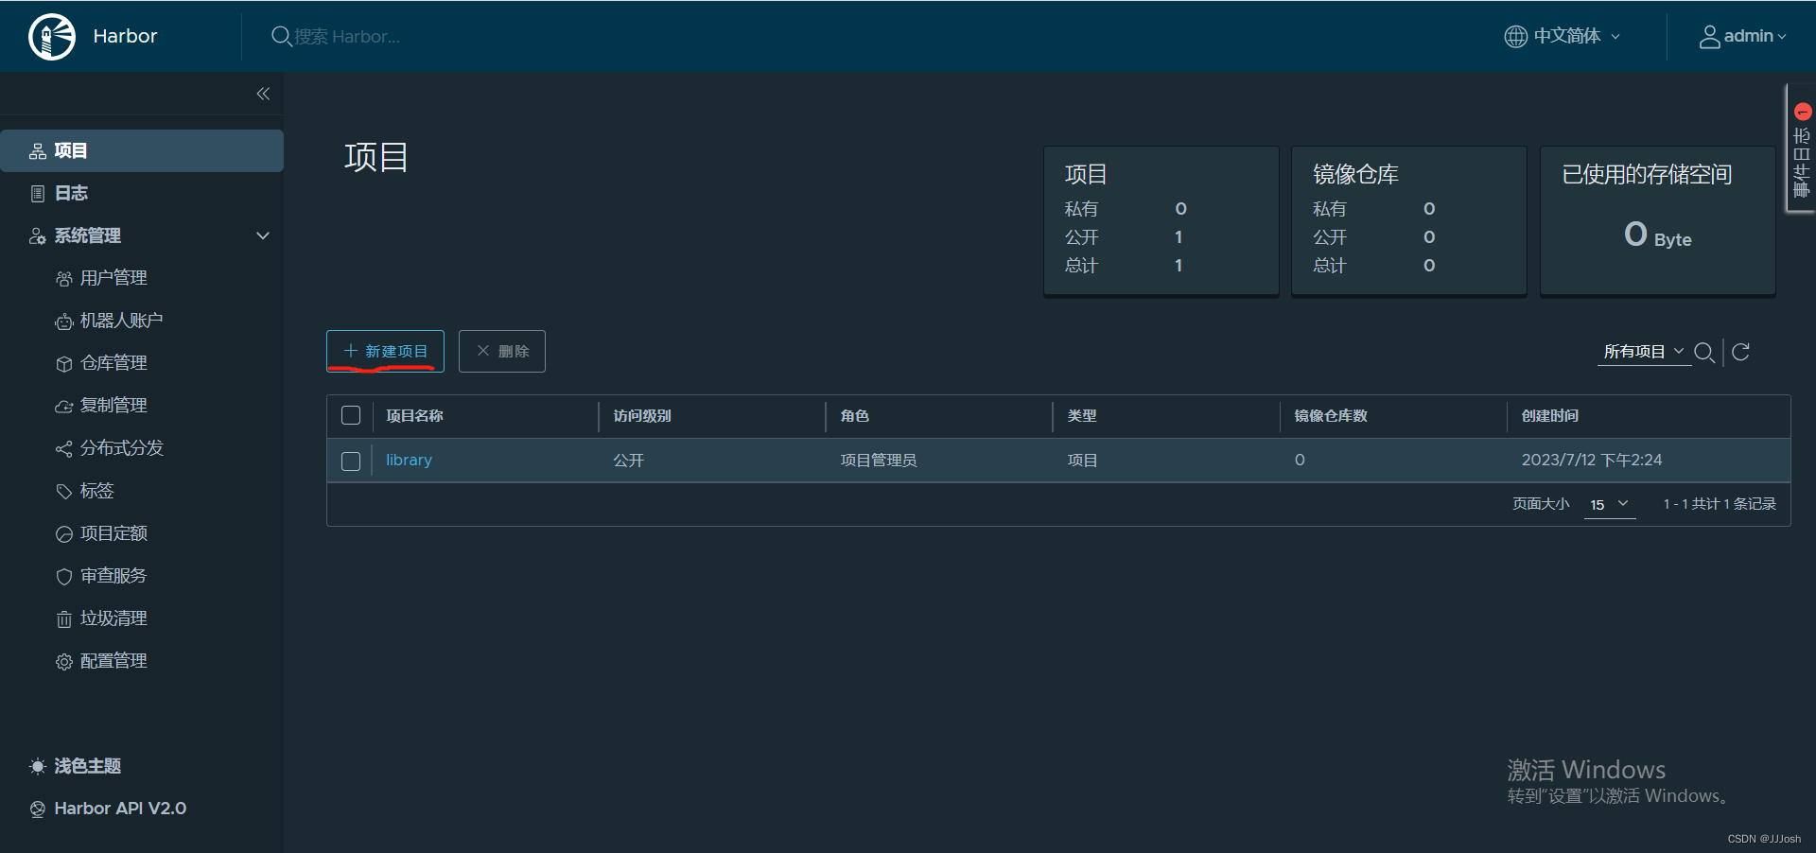
Task: Click the 日志 document icon
Action: pos(38,194)
